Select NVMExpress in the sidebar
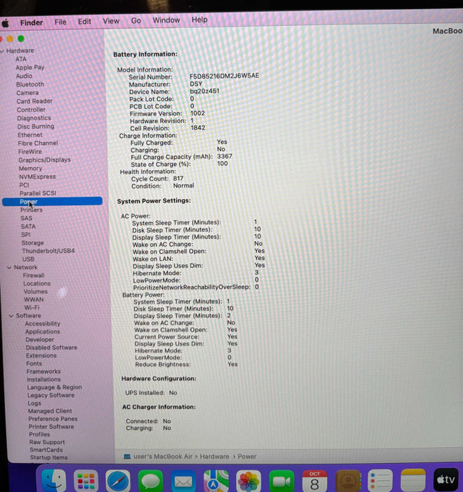The image size is (463, 492). tap(37, 176)
